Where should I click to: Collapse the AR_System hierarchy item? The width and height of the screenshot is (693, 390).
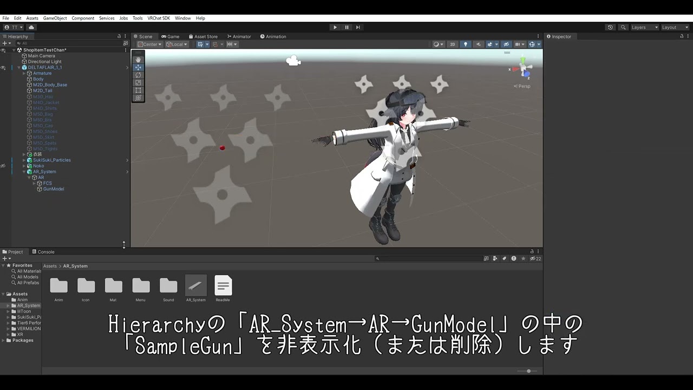click(24, 172)
